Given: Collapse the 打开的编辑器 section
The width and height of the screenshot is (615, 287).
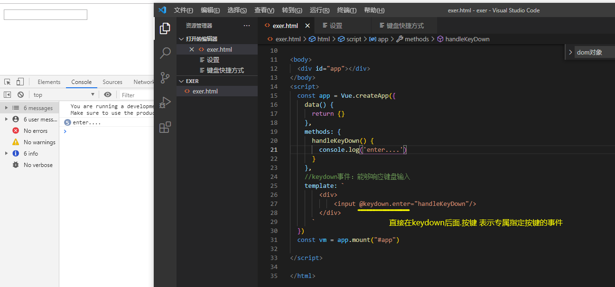Looking at the screenshot, I should (x=217, y=39).
